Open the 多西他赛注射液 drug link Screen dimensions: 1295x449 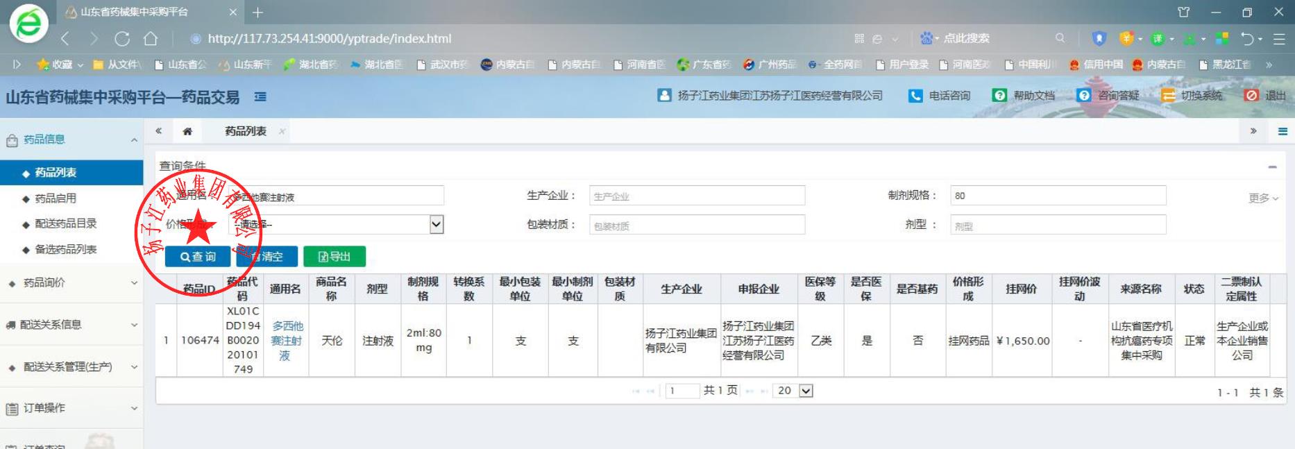point(286,340)
